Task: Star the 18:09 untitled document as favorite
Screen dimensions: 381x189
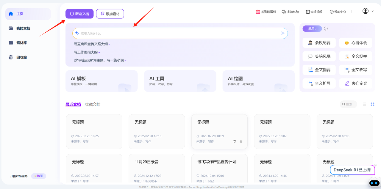Action: coord(241,141)
